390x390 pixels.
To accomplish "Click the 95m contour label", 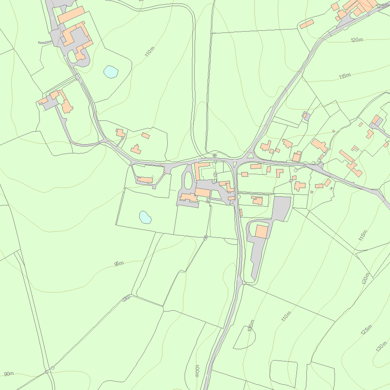I will [x=119, y=263].
